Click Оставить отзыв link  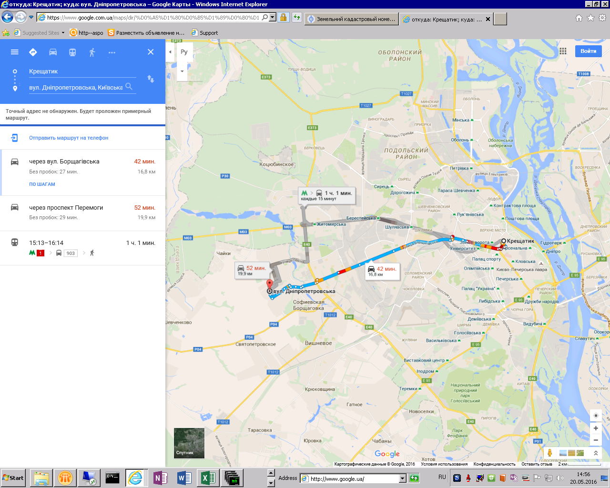[537, 464]
